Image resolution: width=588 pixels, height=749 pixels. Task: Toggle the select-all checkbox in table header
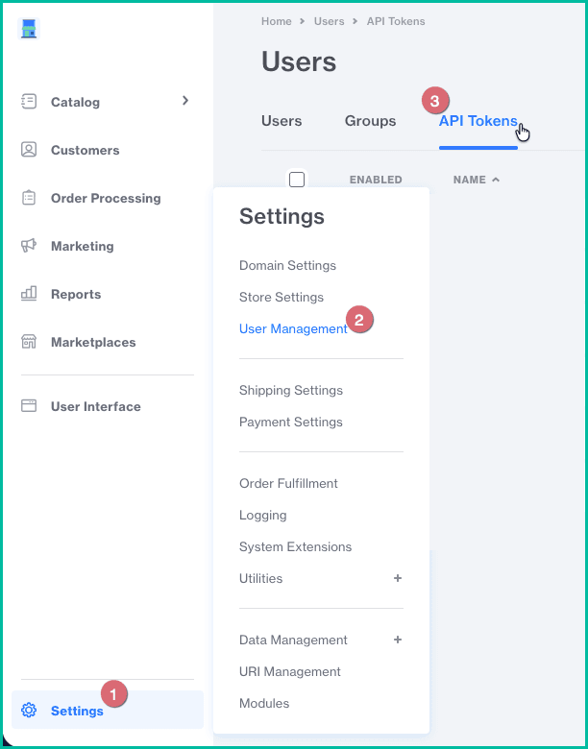(x=297, y=180)
